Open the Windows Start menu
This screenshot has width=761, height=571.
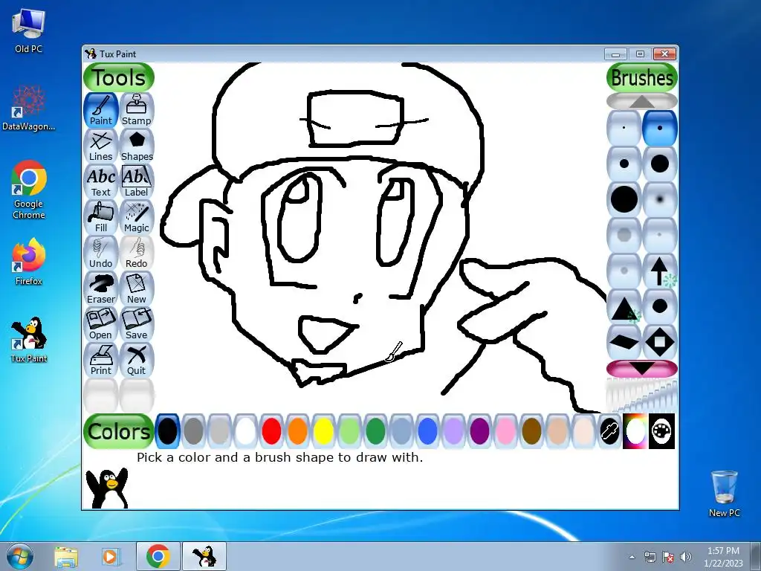pyautogui.click(x=20, y=557)
